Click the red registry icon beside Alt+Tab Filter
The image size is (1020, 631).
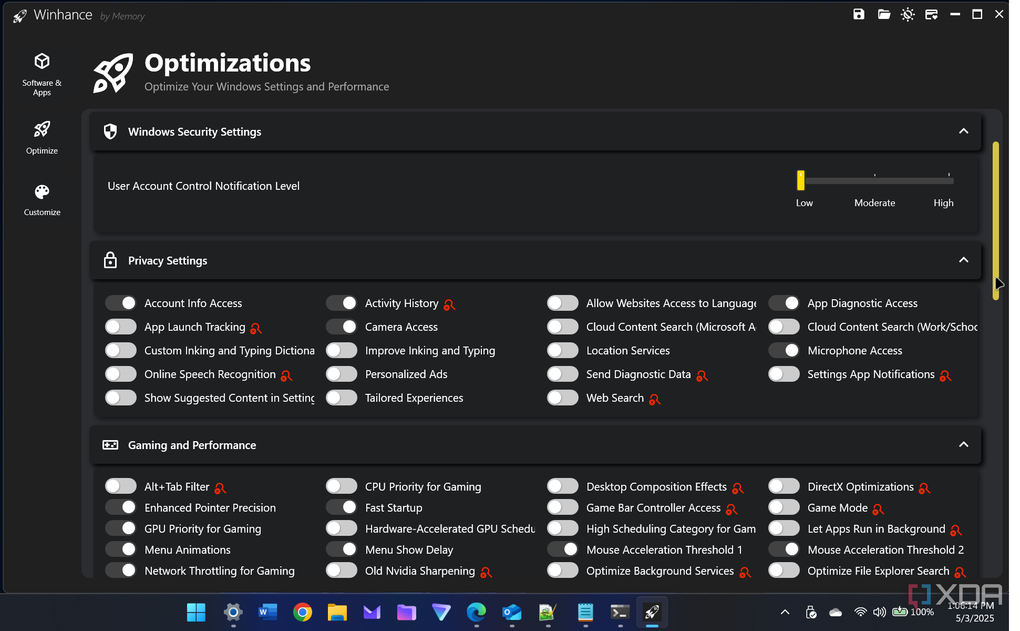click(x=220, y=488)
